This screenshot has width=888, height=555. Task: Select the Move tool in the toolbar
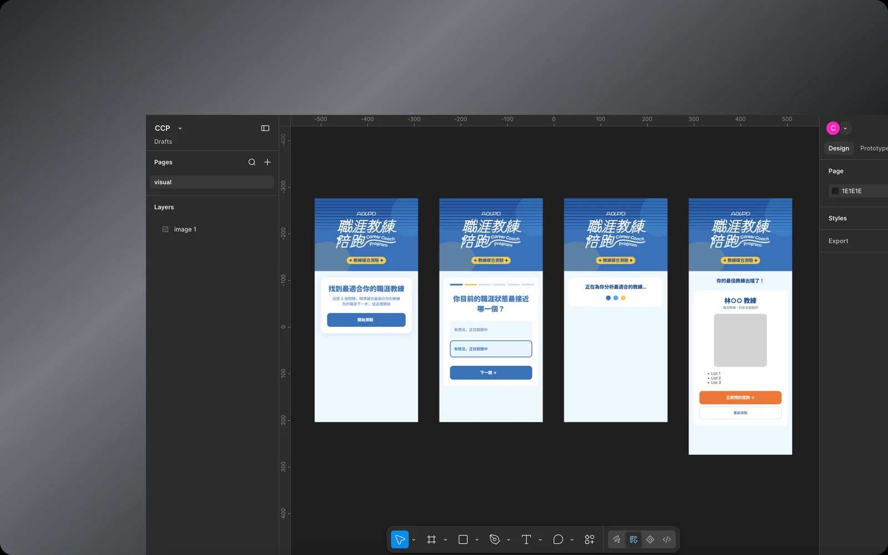coord(400,539)
